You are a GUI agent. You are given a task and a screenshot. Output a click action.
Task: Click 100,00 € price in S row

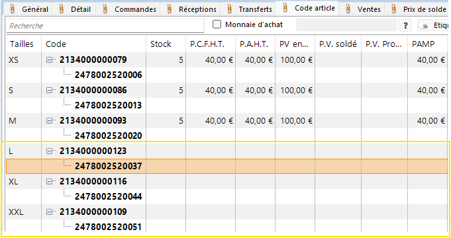click(x=296, y=91)
